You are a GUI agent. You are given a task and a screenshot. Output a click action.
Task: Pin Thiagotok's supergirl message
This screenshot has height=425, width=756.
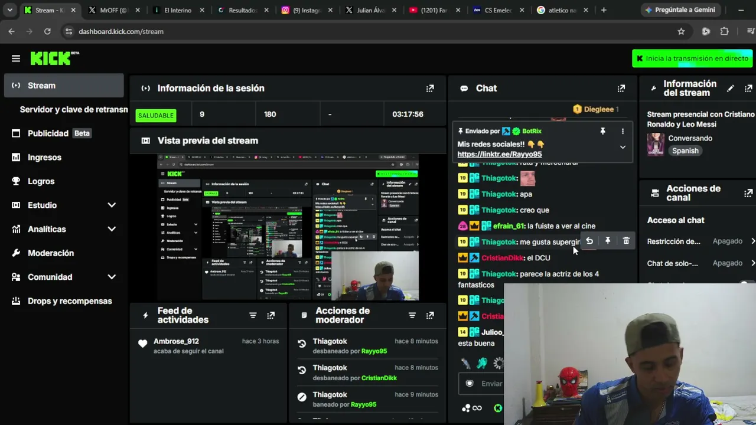[608, 241]
